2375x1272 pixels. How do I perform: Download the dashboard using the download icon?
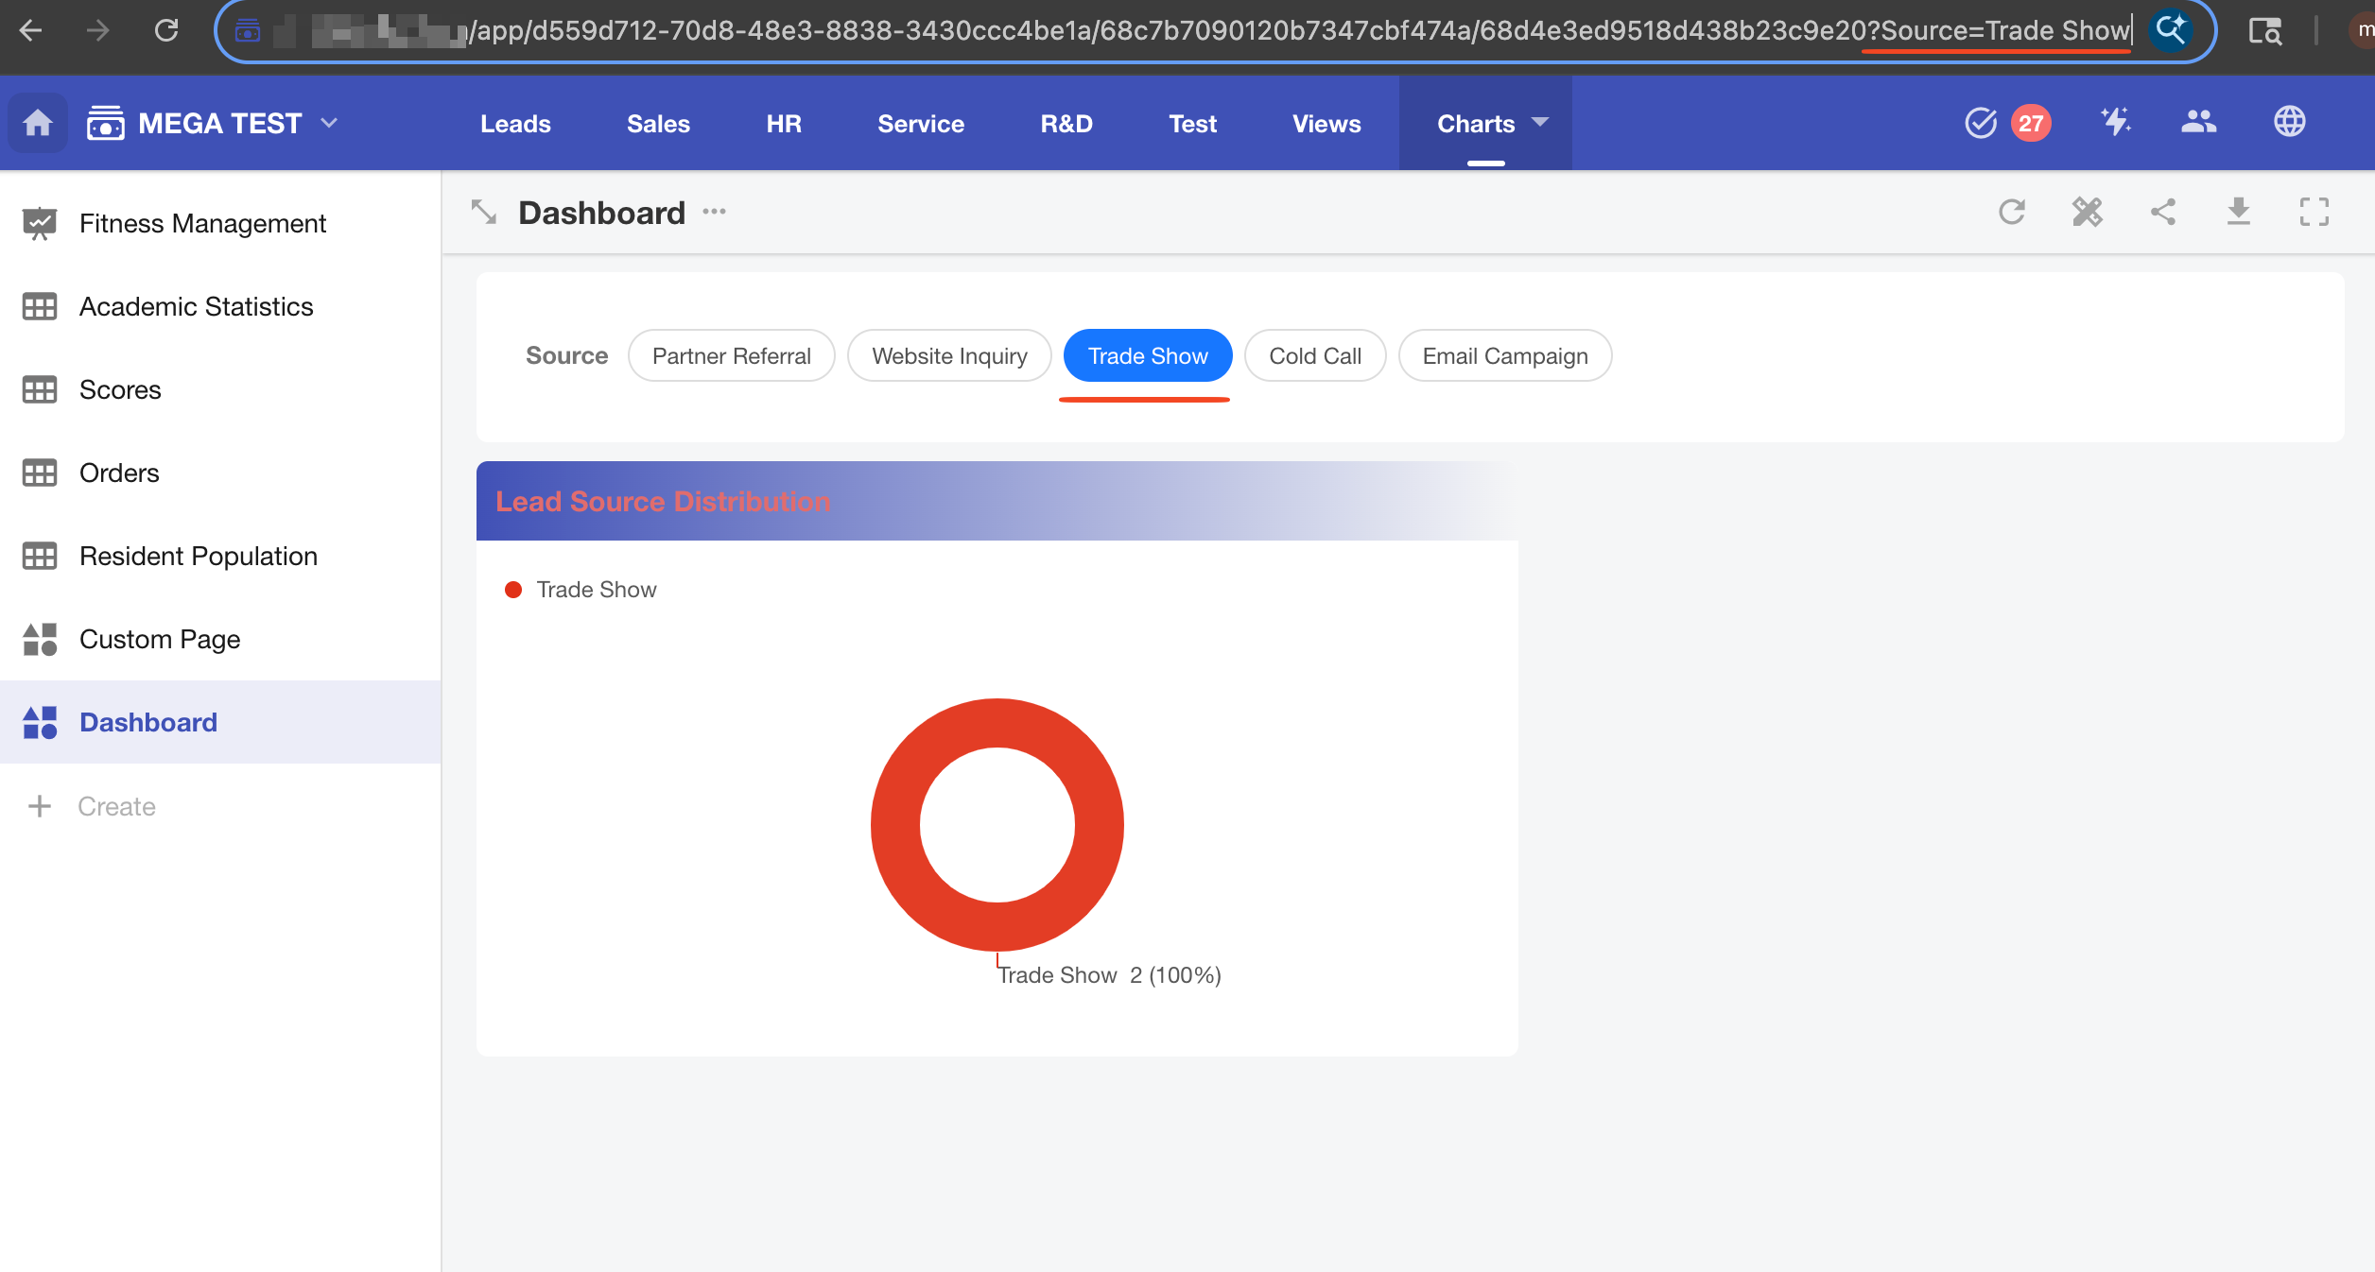point(2238,212)
